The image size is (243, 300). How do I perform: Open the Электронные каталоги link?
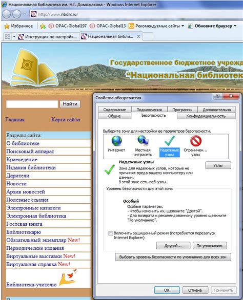pyautogui.click(x=33, y=208)
